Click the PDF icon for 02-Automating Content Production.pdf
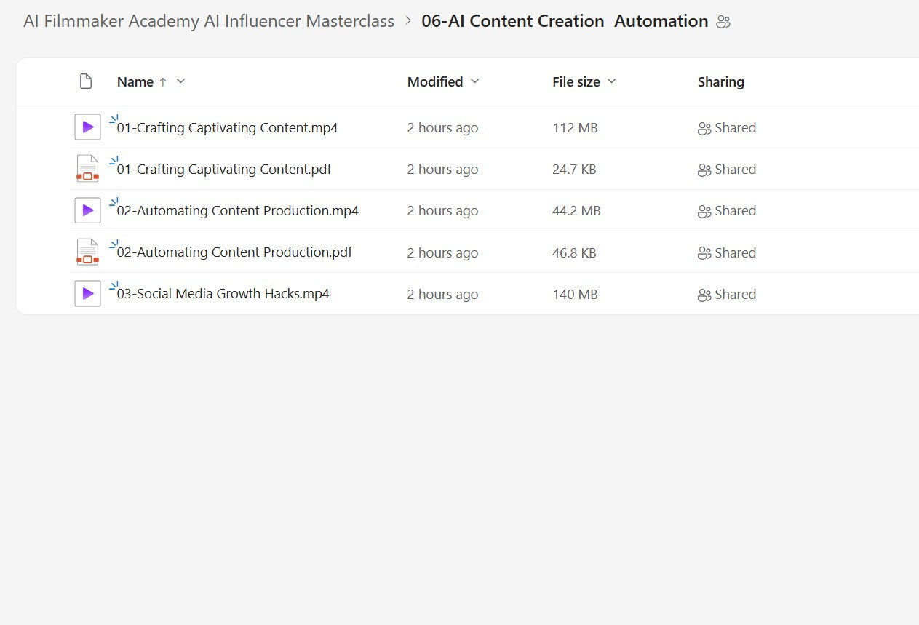The image size is (919, 625). 87,252
